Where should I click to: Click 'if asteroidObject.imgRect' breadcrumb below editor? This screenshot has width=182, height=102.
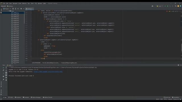(69, 63)
